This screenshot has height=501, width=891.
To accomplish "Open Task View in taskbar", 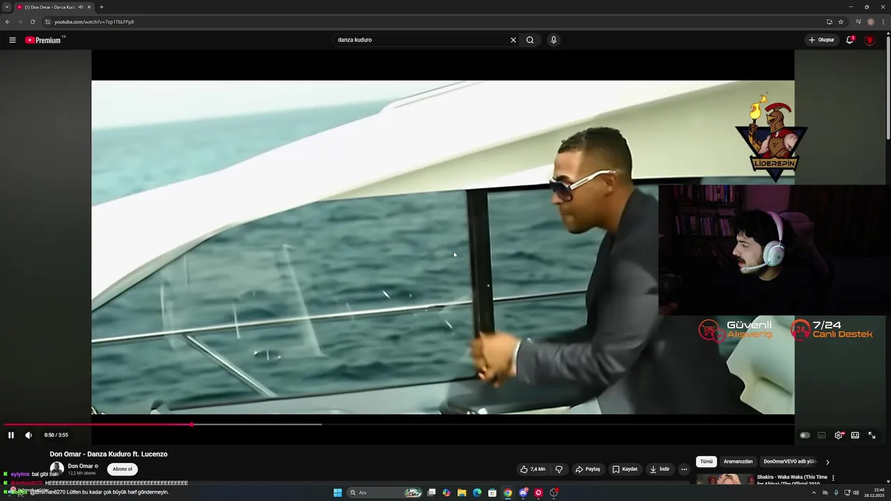I will pyautogui.click(x=431, y=493).
